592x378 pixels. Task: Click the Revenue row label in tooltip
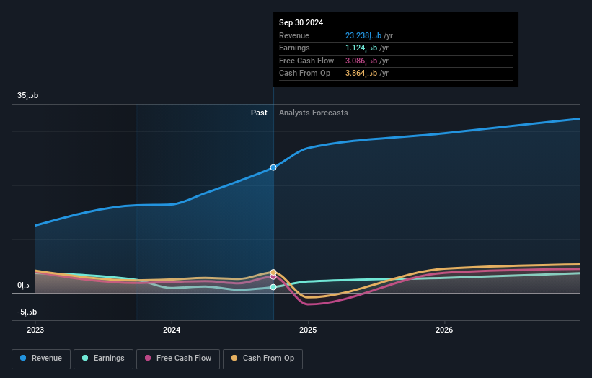click(294, 35)
